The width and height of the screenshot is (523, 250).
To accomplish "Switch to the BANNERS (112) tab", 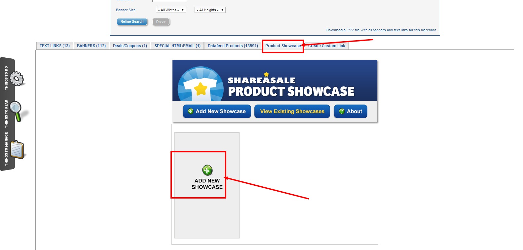I will pyautogui.click(x=91, y=46).
